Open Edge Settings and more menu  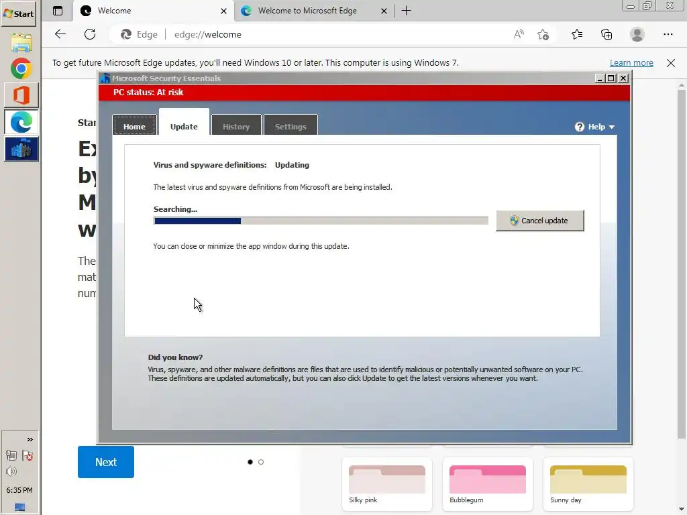[x=668, y=34]
